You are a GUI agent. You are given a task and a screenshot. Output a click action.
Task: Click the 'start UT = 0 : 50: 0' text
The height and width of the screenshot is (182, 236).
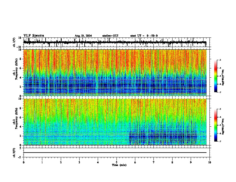point(144,36)
